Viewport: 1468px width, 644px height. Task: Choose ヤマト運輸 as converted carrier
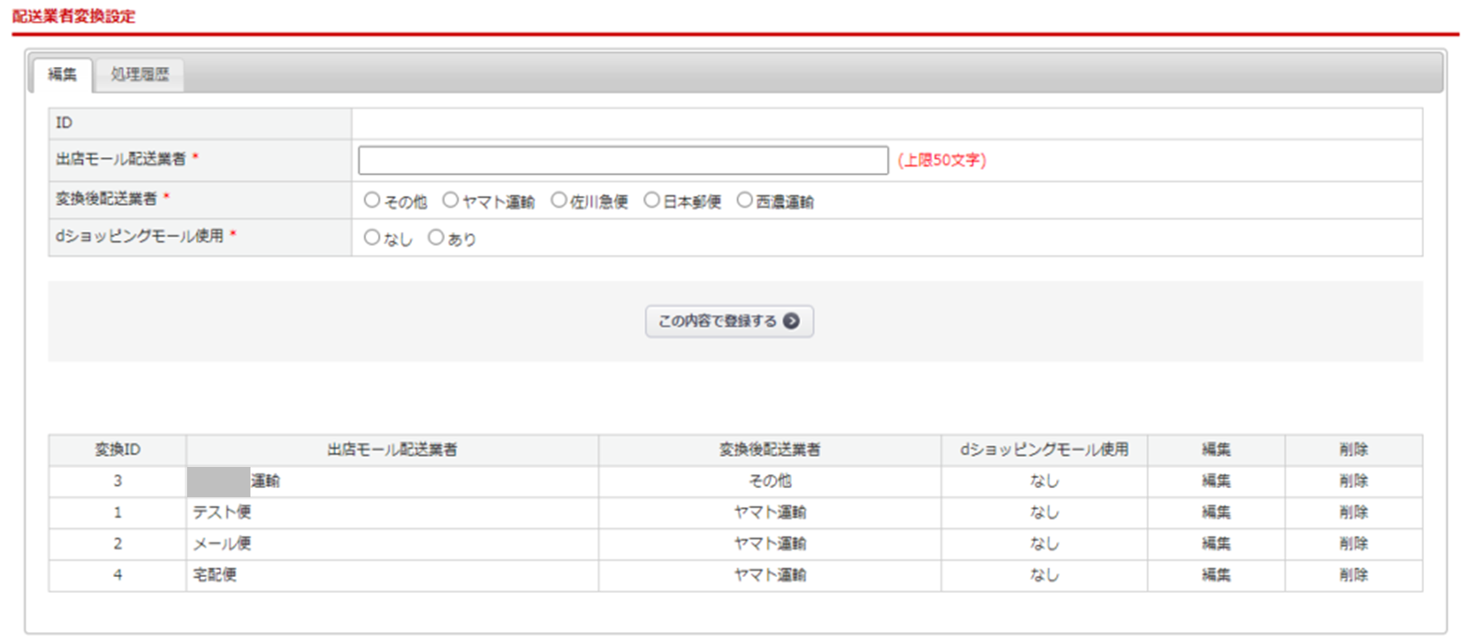[x=450, y=200]
